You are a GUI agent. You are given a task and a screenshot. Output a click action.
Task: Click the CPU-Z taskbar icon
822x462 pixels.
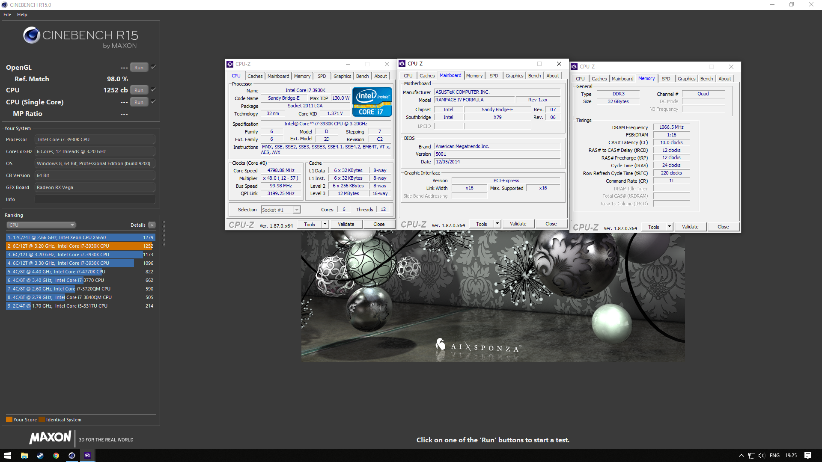pyautogui.click(x=88, y=456)
